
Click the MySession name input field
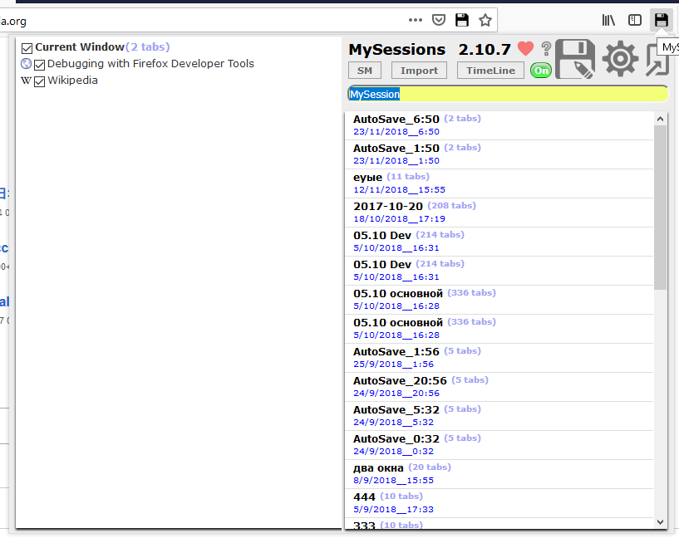pyautogui.click(x=508, y=94)
